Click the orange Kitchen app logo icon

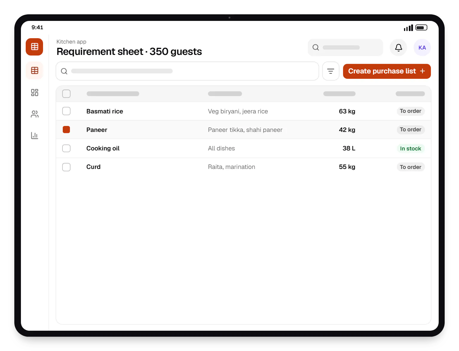[34, 47]
